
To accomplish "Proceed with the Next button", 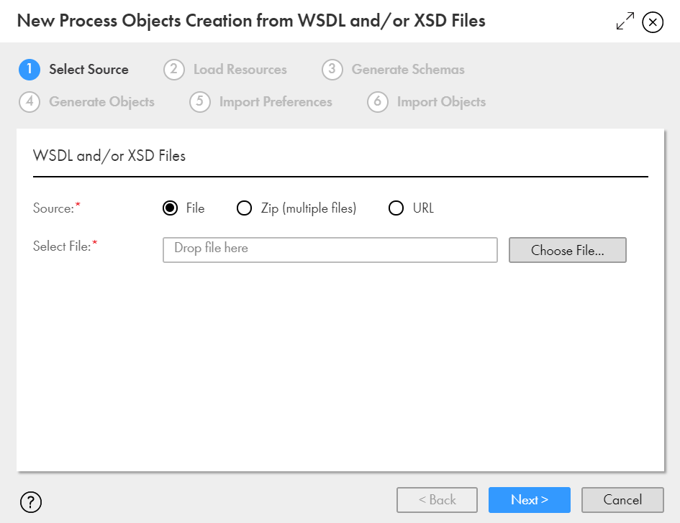I will 529,499.
